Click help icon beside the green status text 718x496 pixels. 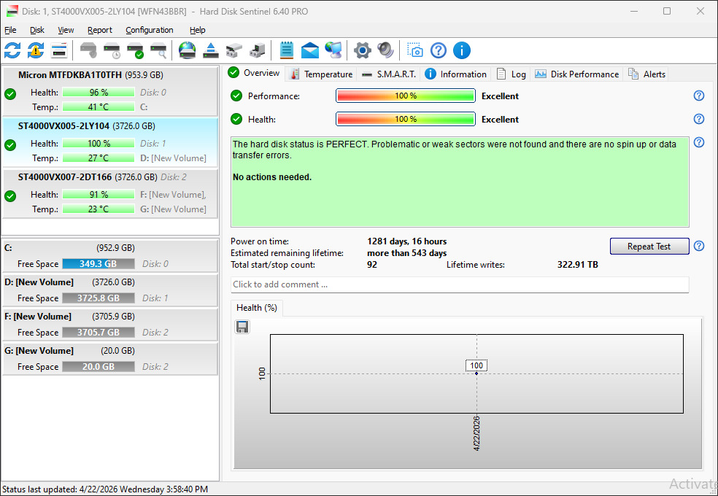click(x=699, y=142)
